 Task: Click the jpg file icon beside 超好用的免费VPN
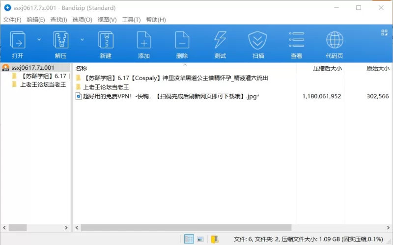79,96
